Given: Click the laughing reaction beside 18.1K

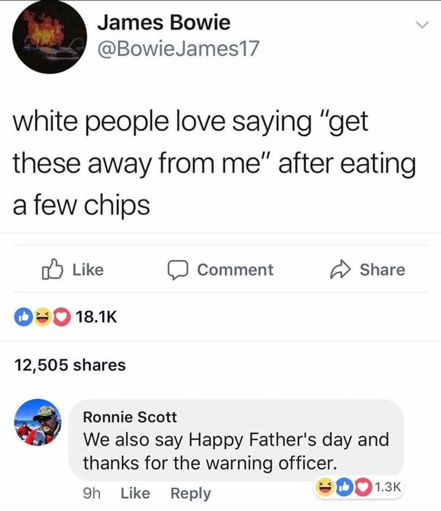Looking at the screenshot, I should 42,317.
